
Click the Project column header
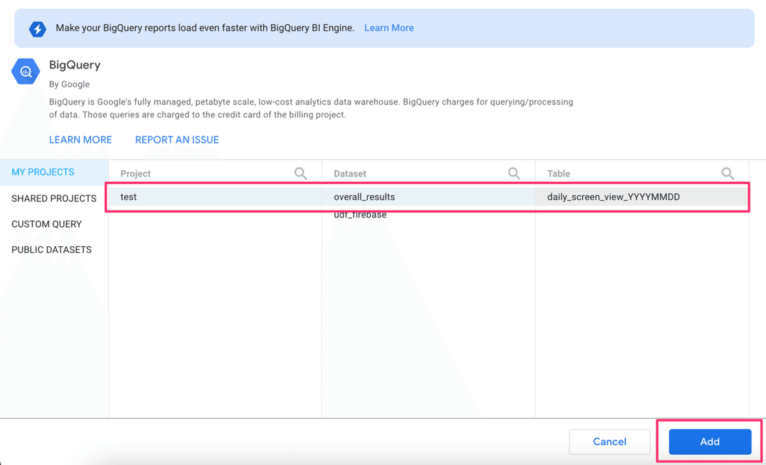(136, 173)
